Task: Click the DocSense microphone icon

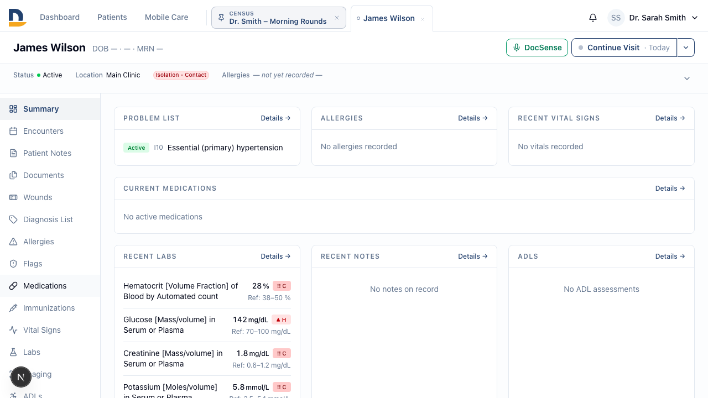Action: coord(517,48)
